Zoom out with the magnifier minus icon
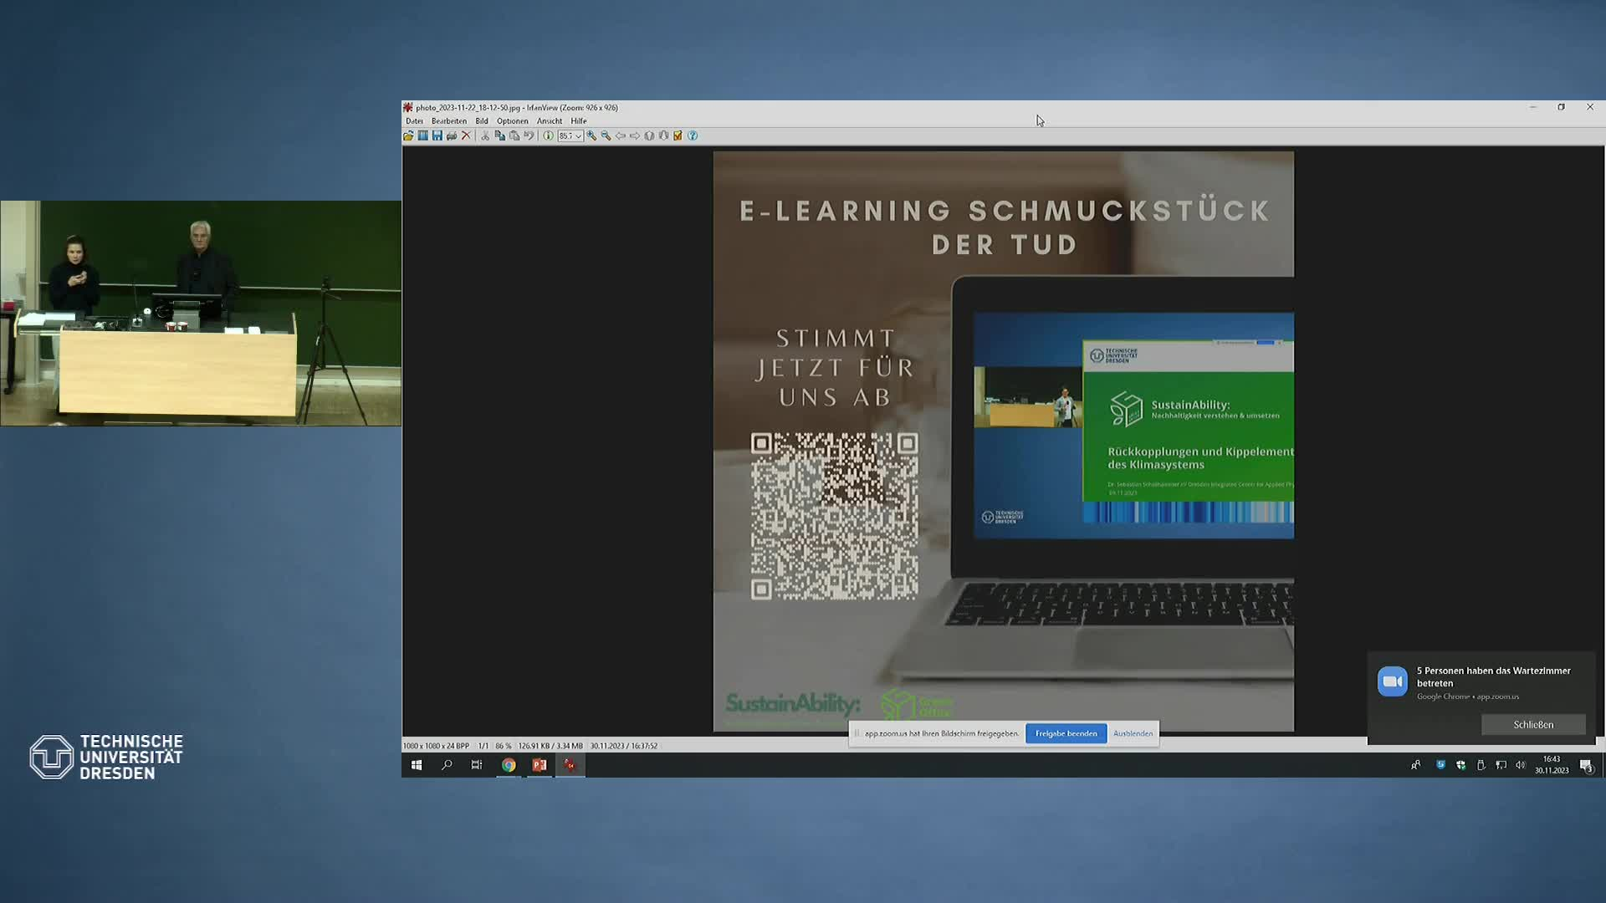The image size is (1606, 903). coord(606,135)
